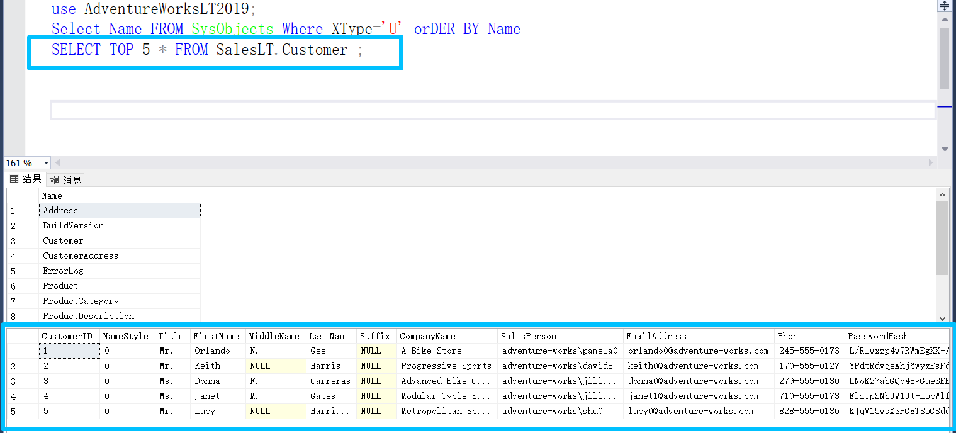Click the FirstName column header
This screenshot has height=433, width=956.
click(x=218, y=336)
